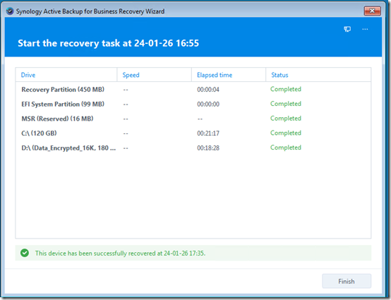The height and width of the screenshot is (300, 391).
Task: Select the Recovery Partition (450 MB) row
Action: tap(193, 89)
